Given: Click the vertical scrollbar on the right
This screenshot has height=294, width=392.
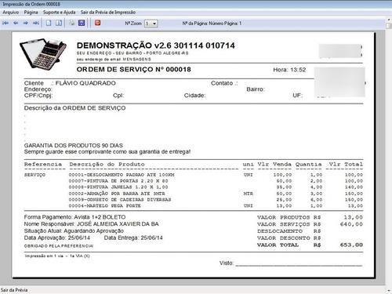Looking at the screenshot, I should [x=389, y=154].
